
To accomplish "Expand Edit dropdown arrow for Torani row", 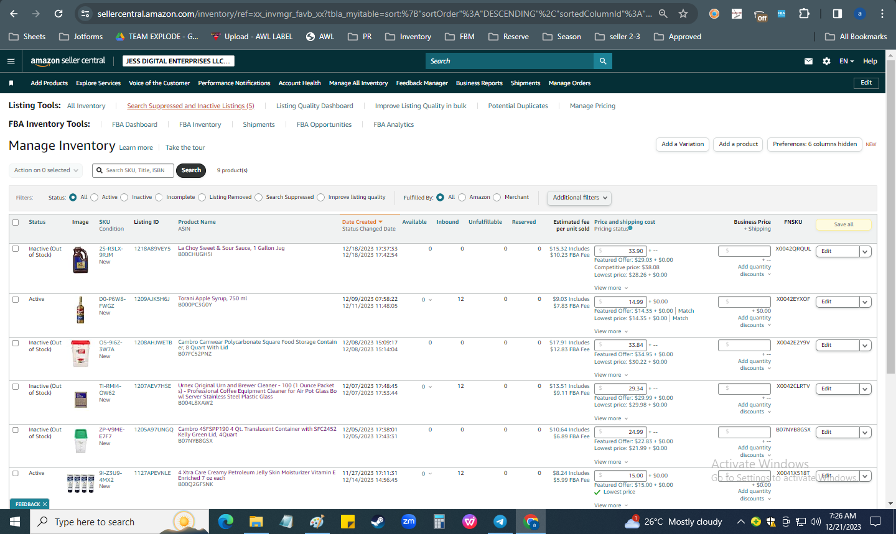I will pyautogui.click(x=865, y=302).
